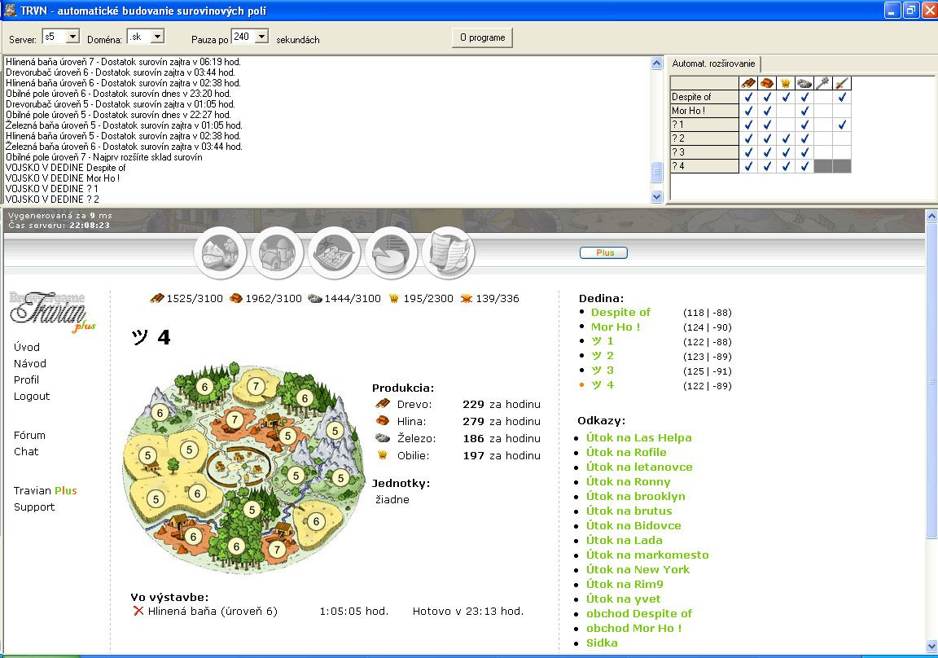This screenshot has width=938, height=658.
Task: Open the village center buildings round icon
Action: click(x=278, y=253)
